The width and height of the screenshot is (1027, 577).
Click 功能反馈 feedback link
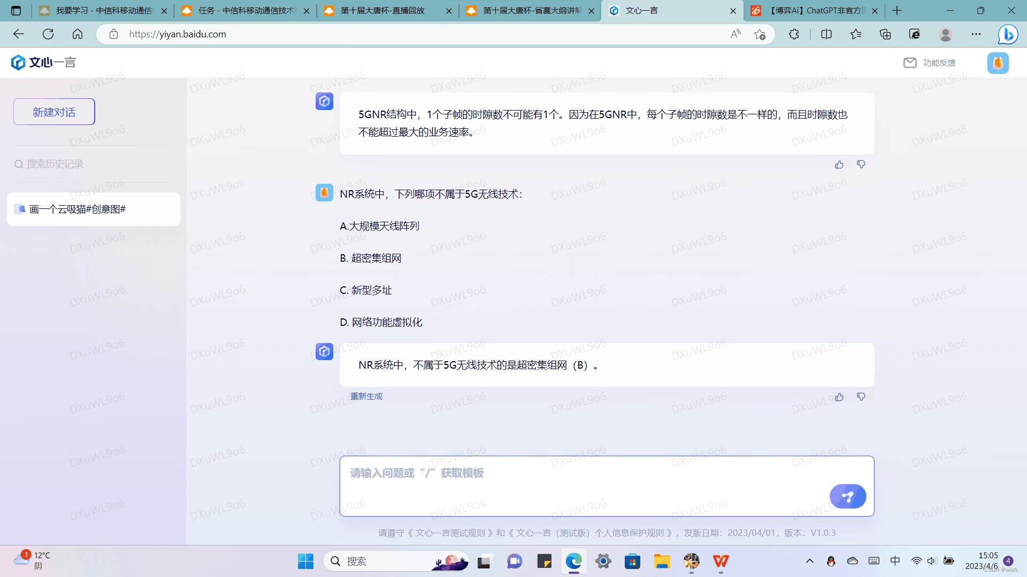930,63
